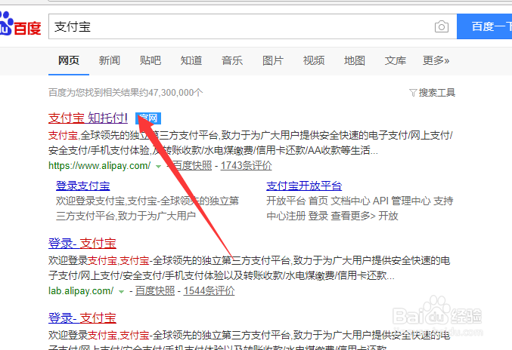The width and height of the screenshot is (512, 350).
Task: Open the 1544条评价 reviews link
Action: coord(209,290)
